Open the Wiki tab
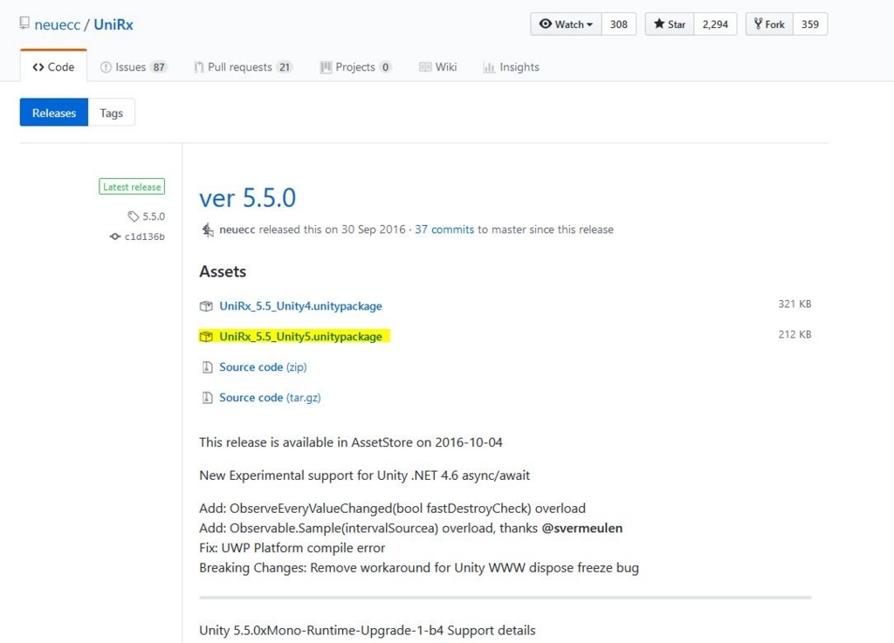Image resolution: width=894 pixels, height=643 pixels. click(x=438, y=66)
